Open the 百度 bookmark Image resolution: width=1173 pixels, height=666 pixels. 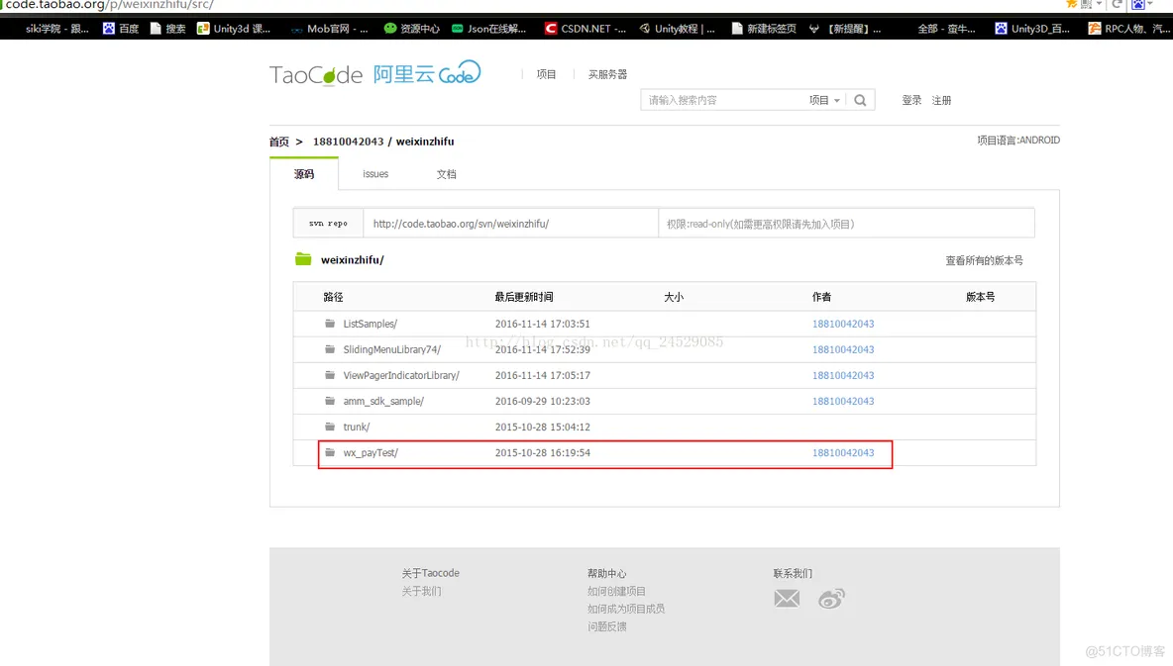pyautogui.click(x=121, y=29)
